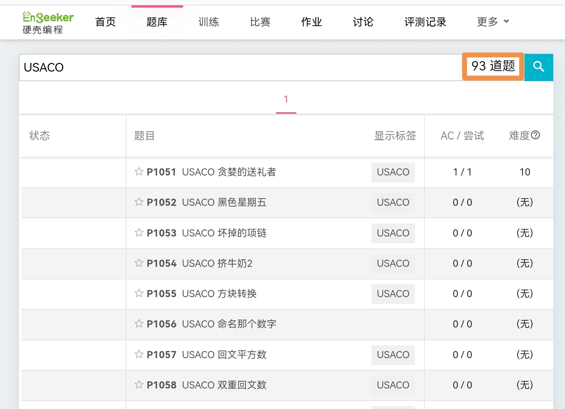
Task: Select pagination page 1
Action: click(x=286, y=100)
